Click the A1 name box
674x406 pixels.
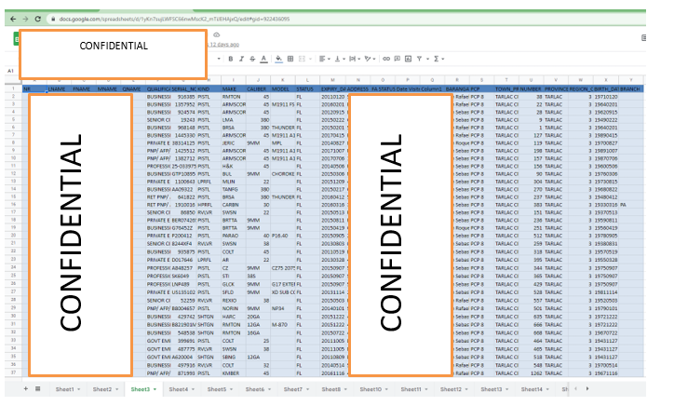click(11, 71)
